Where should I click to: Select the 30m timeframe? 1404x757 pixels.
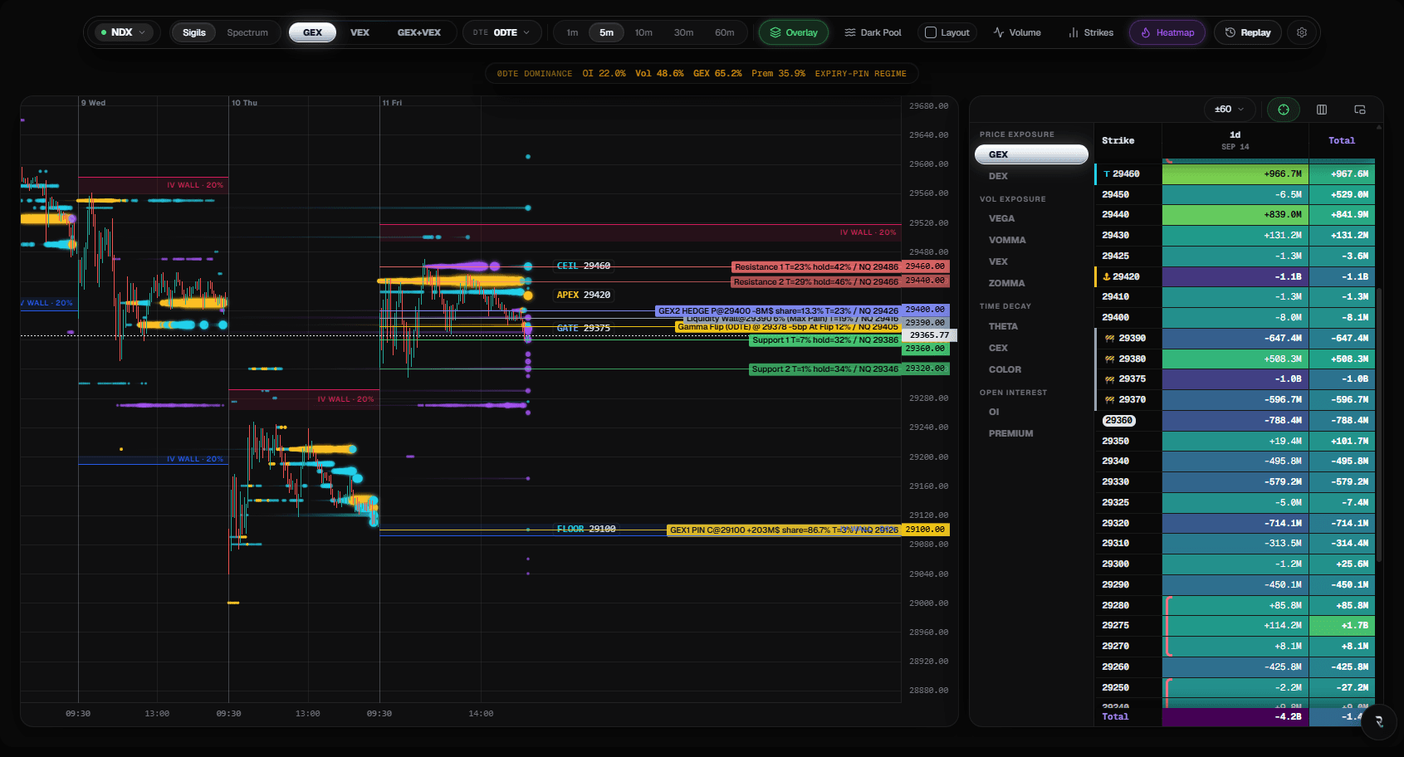[683, 32]
